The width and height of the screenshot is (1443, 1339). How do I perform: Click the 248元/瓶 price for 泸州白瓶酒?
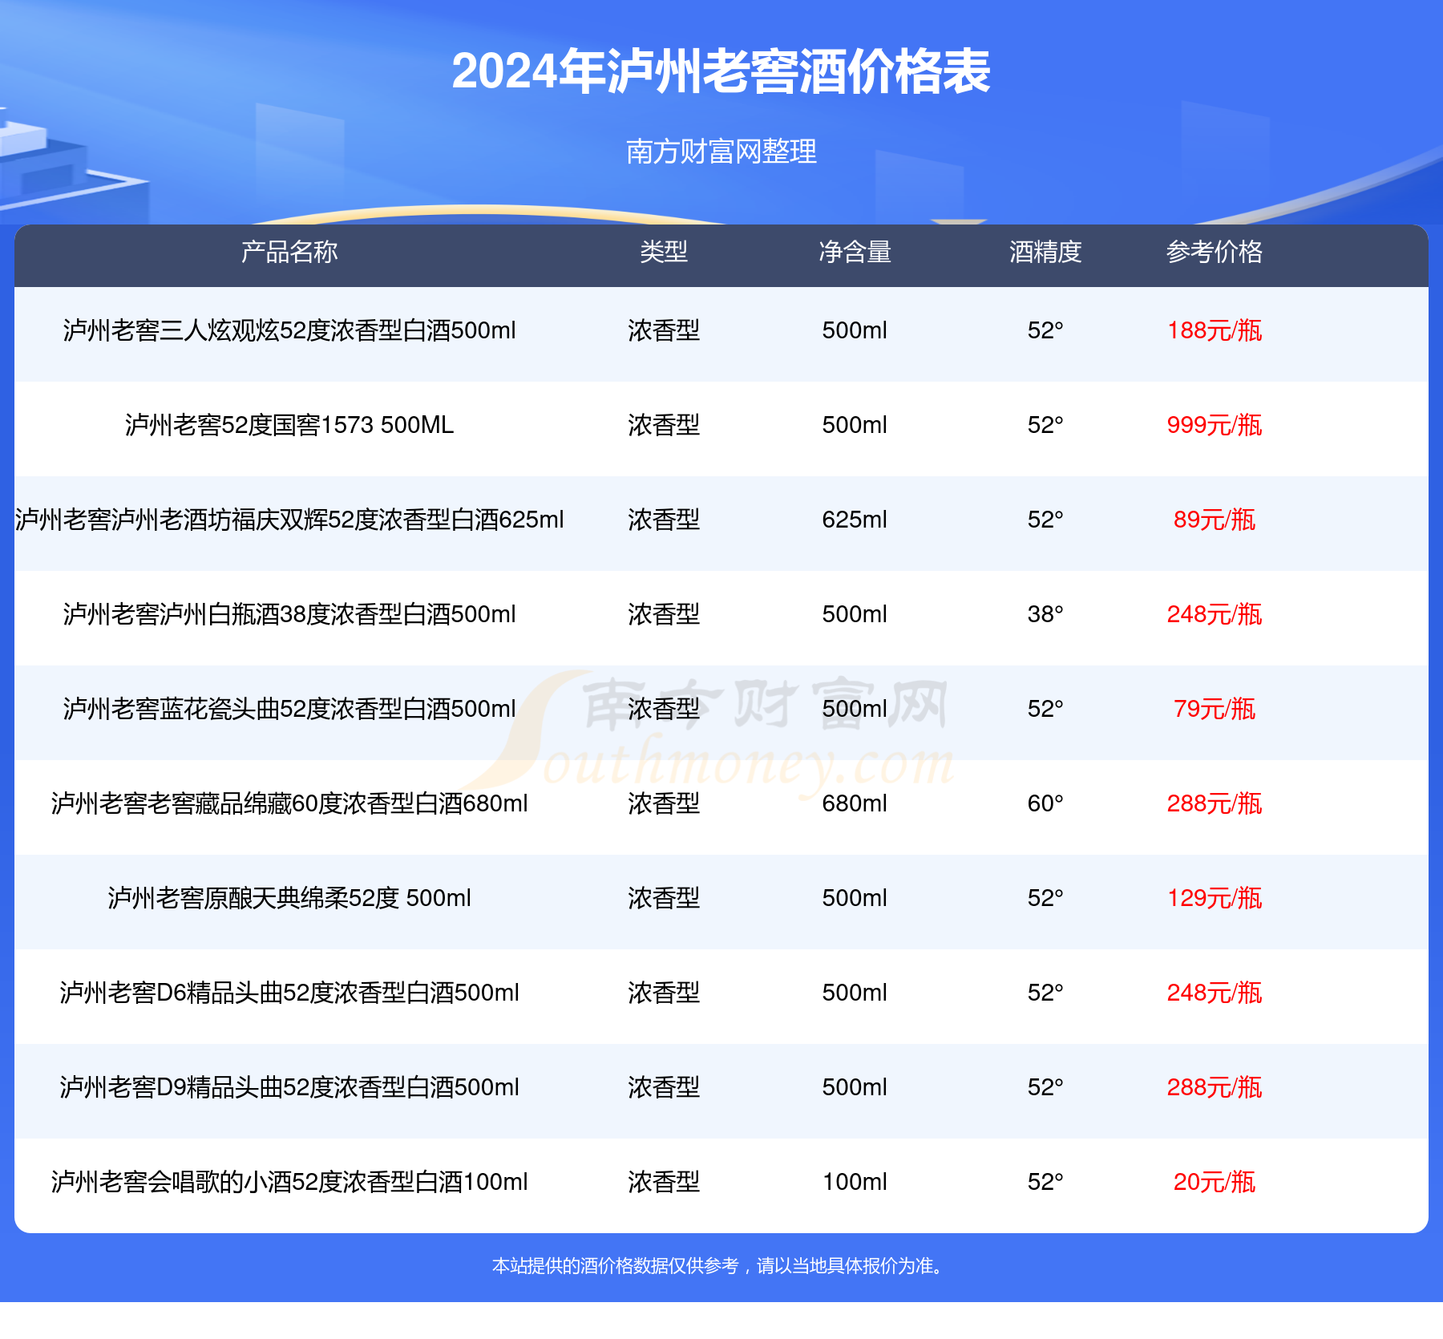(1215, 614)
